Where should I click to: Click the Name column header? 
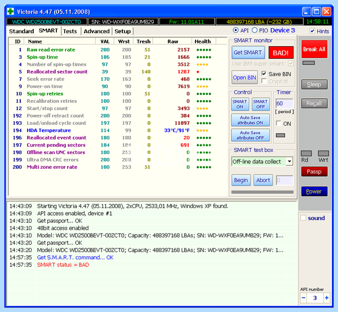pos(60,41)
